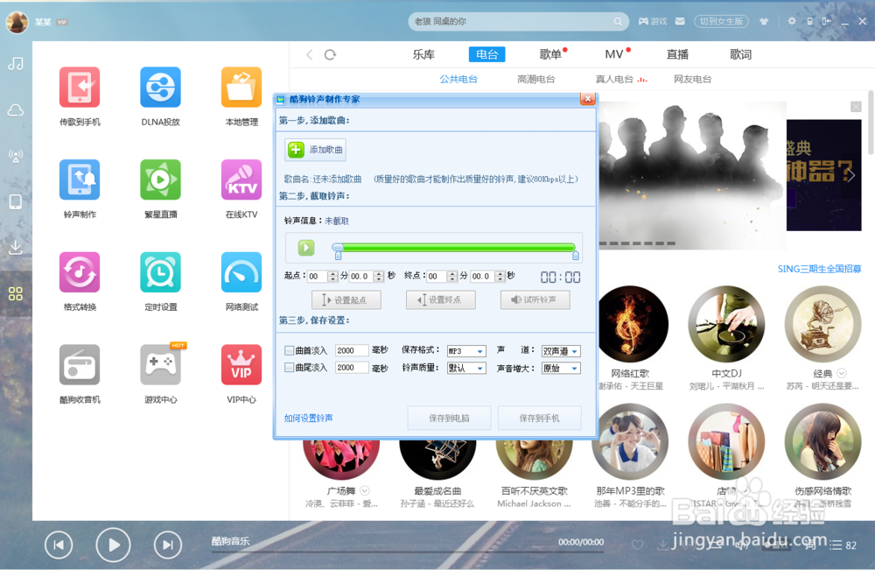
Task: Click 曲首淡入 milliseconds field
Action: pyautogui.click(x=352, y=350)
